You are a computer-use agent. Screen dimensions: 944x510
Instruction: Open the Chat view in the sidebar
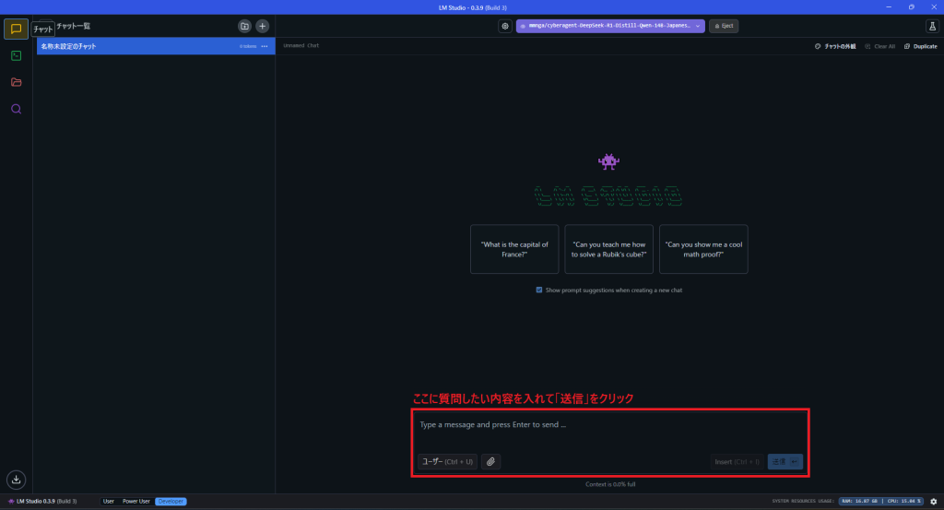click(x=16, y=29)
